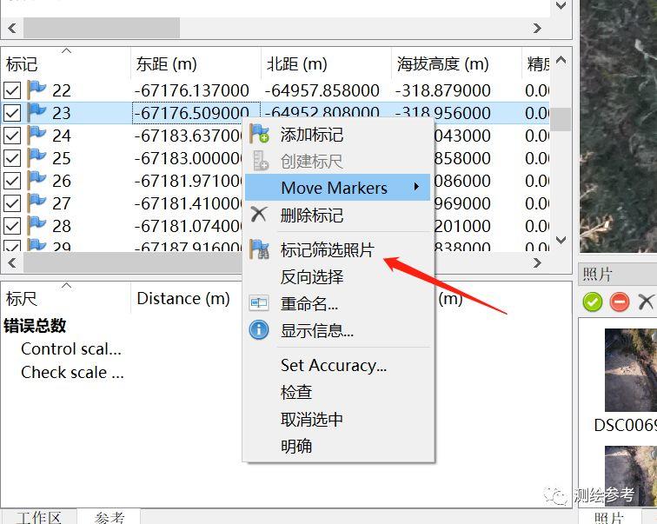This screenshot has height=524, width=657.
Task: Click the blue flag icon of marker 26
Action: pos(36,180)
